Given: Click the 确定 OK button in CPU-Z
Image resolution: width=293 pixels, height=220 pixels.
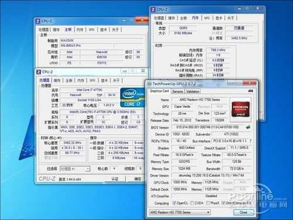Looking at the screenshot, I should point(138,178).
